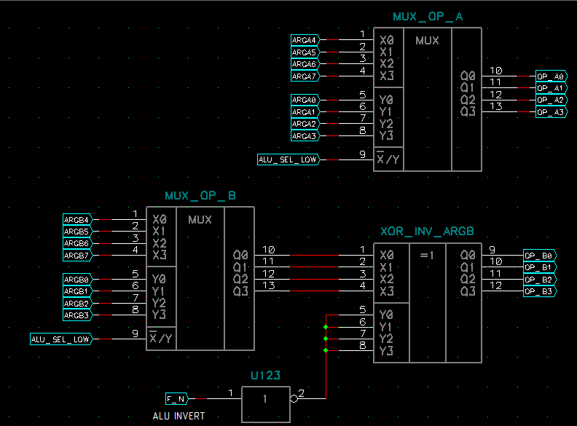Select the MUX_OP_B reference label
The width and height of the screenshot is (577, 426).
click(200, 196)
